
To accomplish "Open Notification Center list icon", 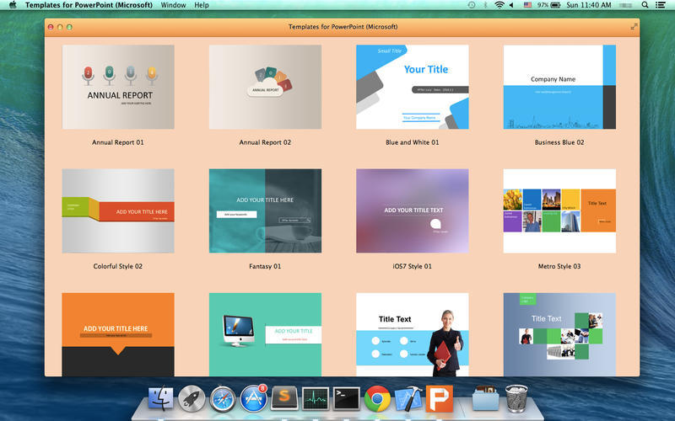I will point(661,5).
